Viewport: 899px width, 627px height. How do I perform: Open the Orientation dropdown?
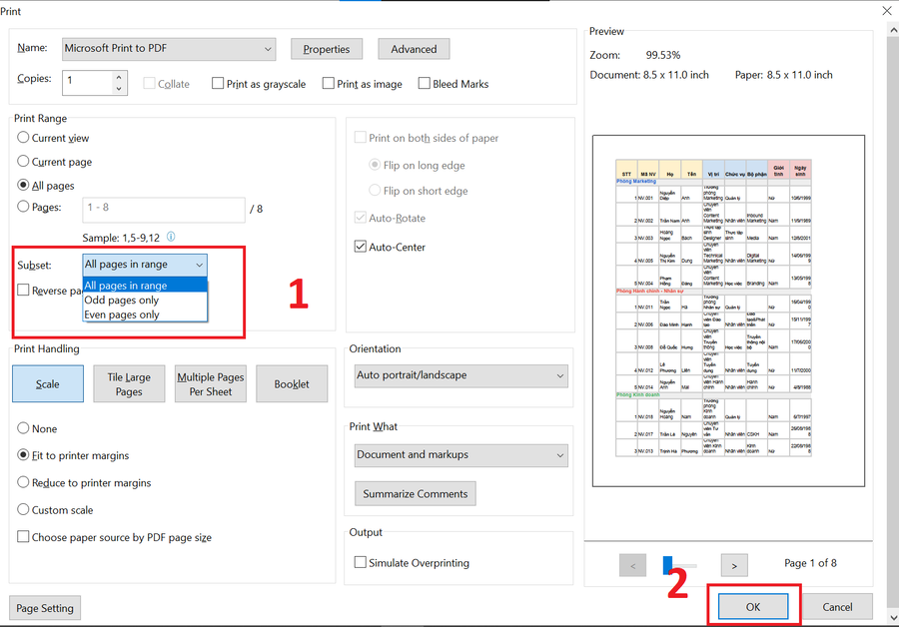460,376
